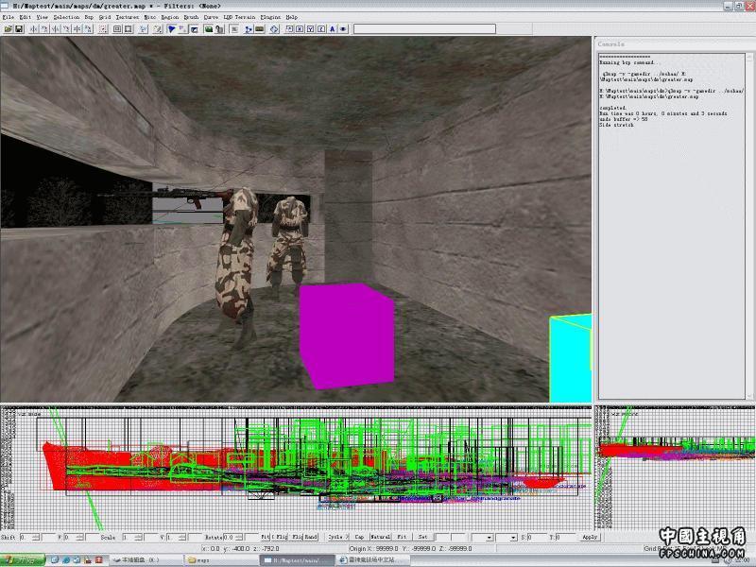The height and width of the screenshot is (567, 756).
Task: Open the Selection menu
Action: click(66, 17)
